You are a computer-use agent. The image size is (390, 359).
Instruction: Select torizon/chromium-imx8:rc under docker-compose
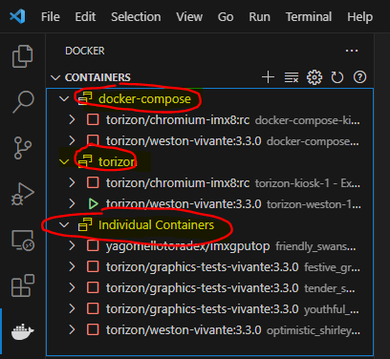(x=178, y=120)
